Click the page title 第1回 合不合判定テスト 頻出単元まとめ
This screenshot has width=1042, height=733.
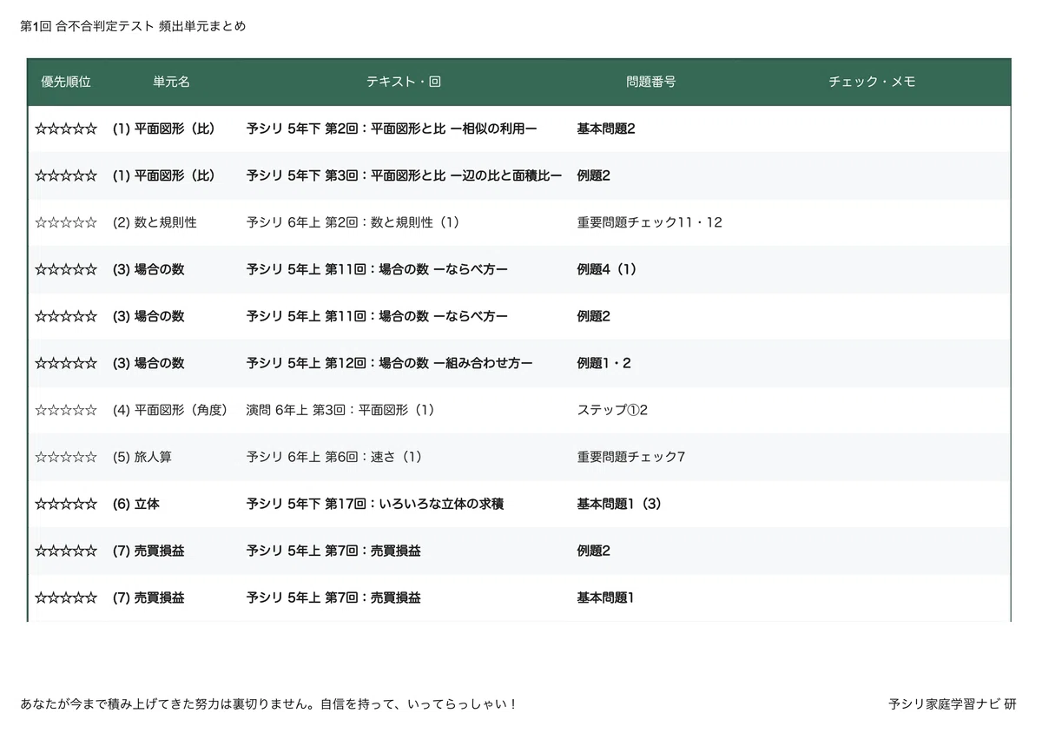(133, 26)
